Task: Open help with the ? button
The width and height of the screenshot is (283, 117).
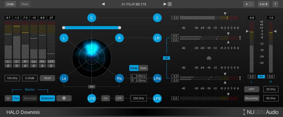Action: coord(275,4)
